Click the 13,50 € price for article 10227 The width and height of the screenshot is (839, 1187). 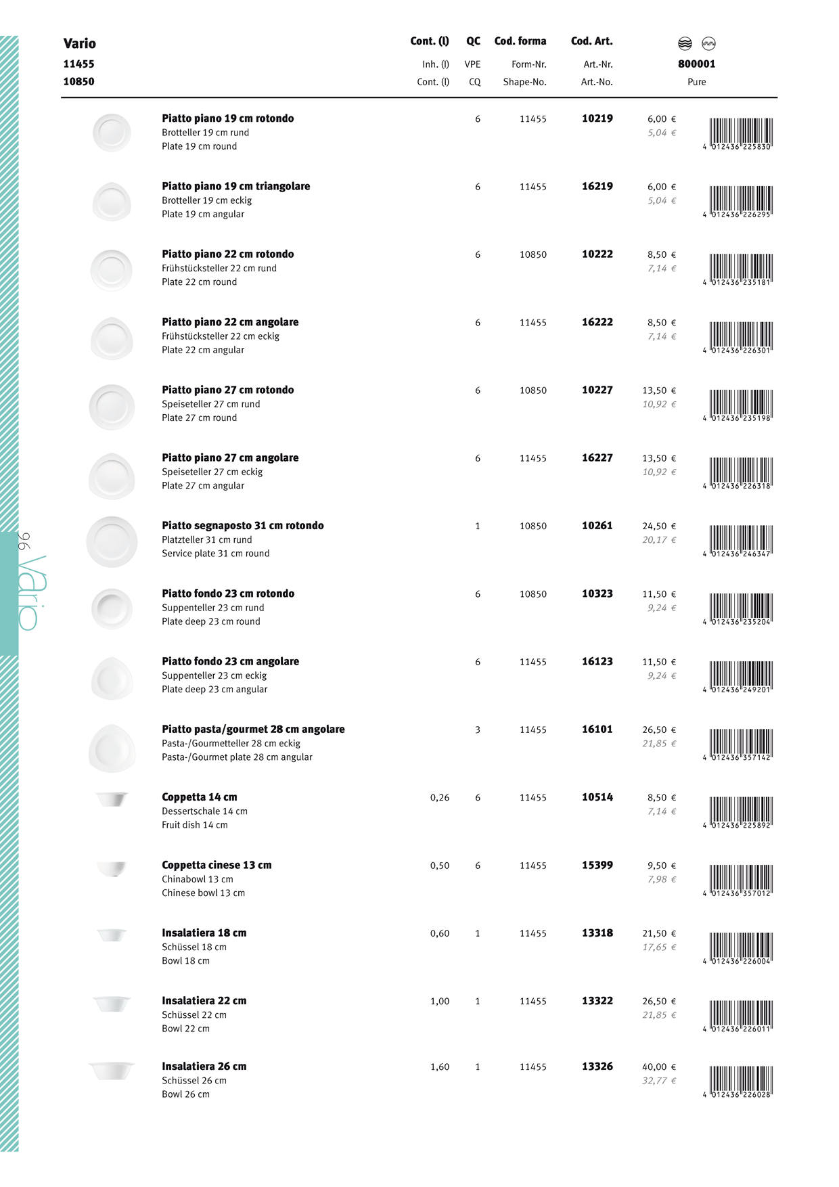[658, 390]
